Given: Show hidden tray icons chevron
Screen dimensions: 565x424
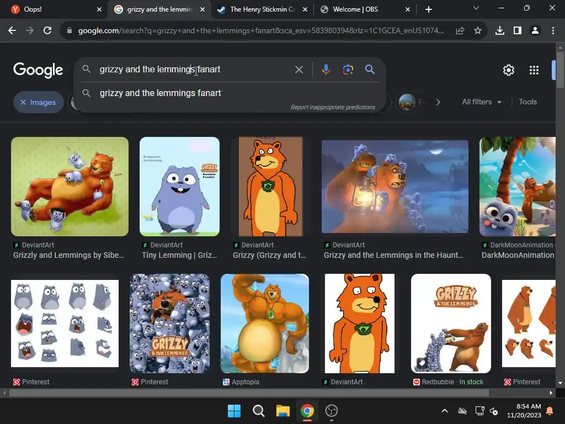Looking at the screenshot, I should (x=445, y=411).
